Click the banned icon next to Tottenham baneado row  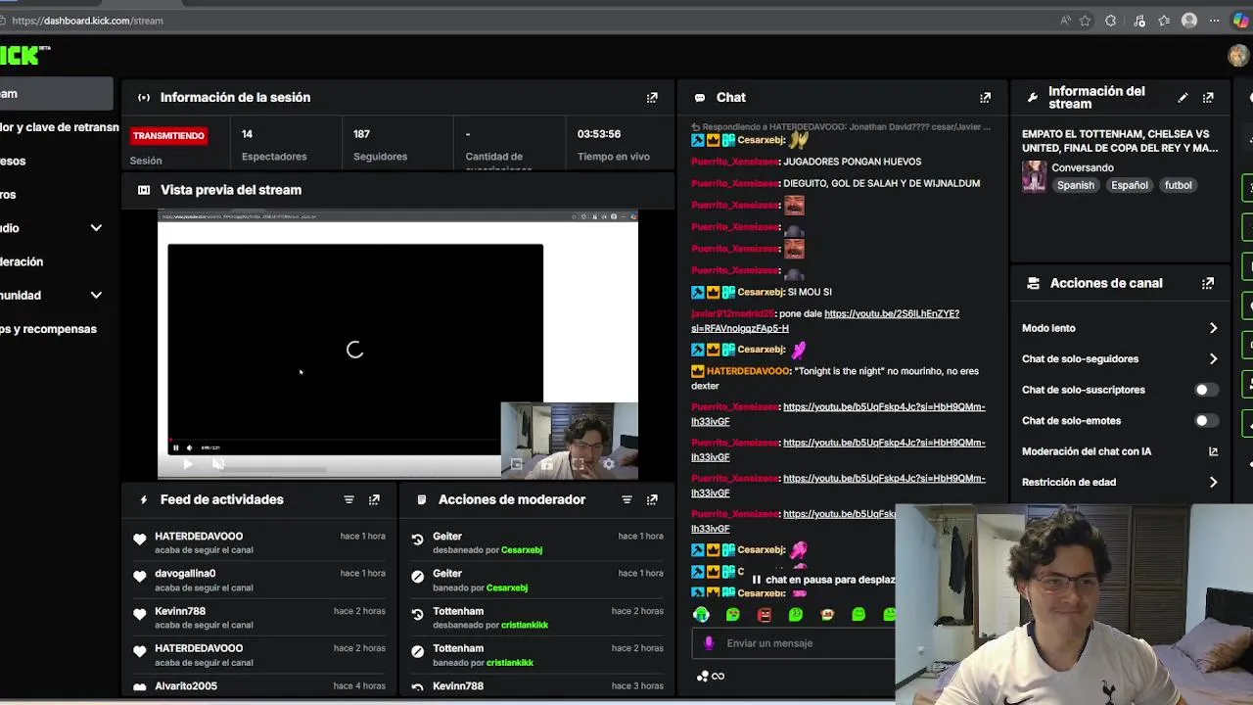(x=418, y=653)
